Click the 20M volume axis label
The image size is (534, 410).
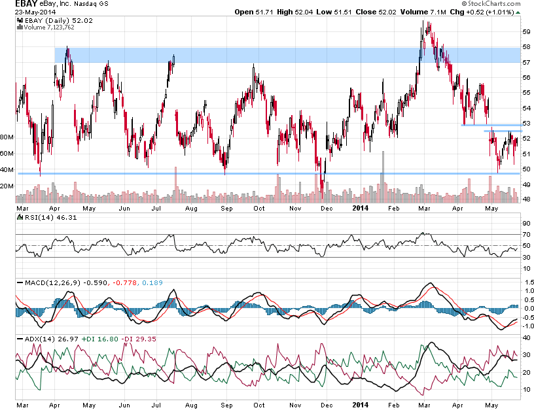coord(7,186)
